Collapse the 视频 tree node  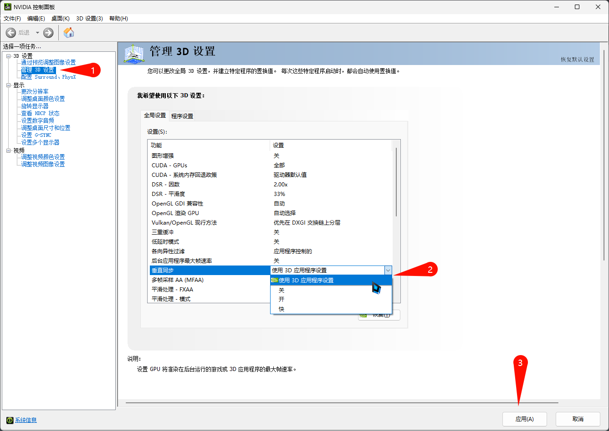coord(8,150)
